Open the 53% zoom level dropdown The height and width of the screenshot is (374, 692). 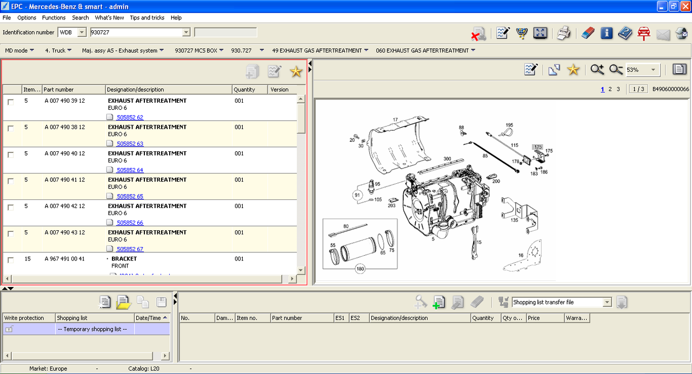coord(654,70)
